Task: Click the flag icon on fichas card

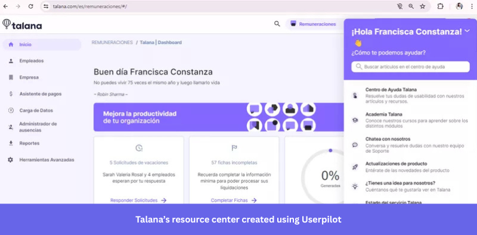Action: [234, 148]
